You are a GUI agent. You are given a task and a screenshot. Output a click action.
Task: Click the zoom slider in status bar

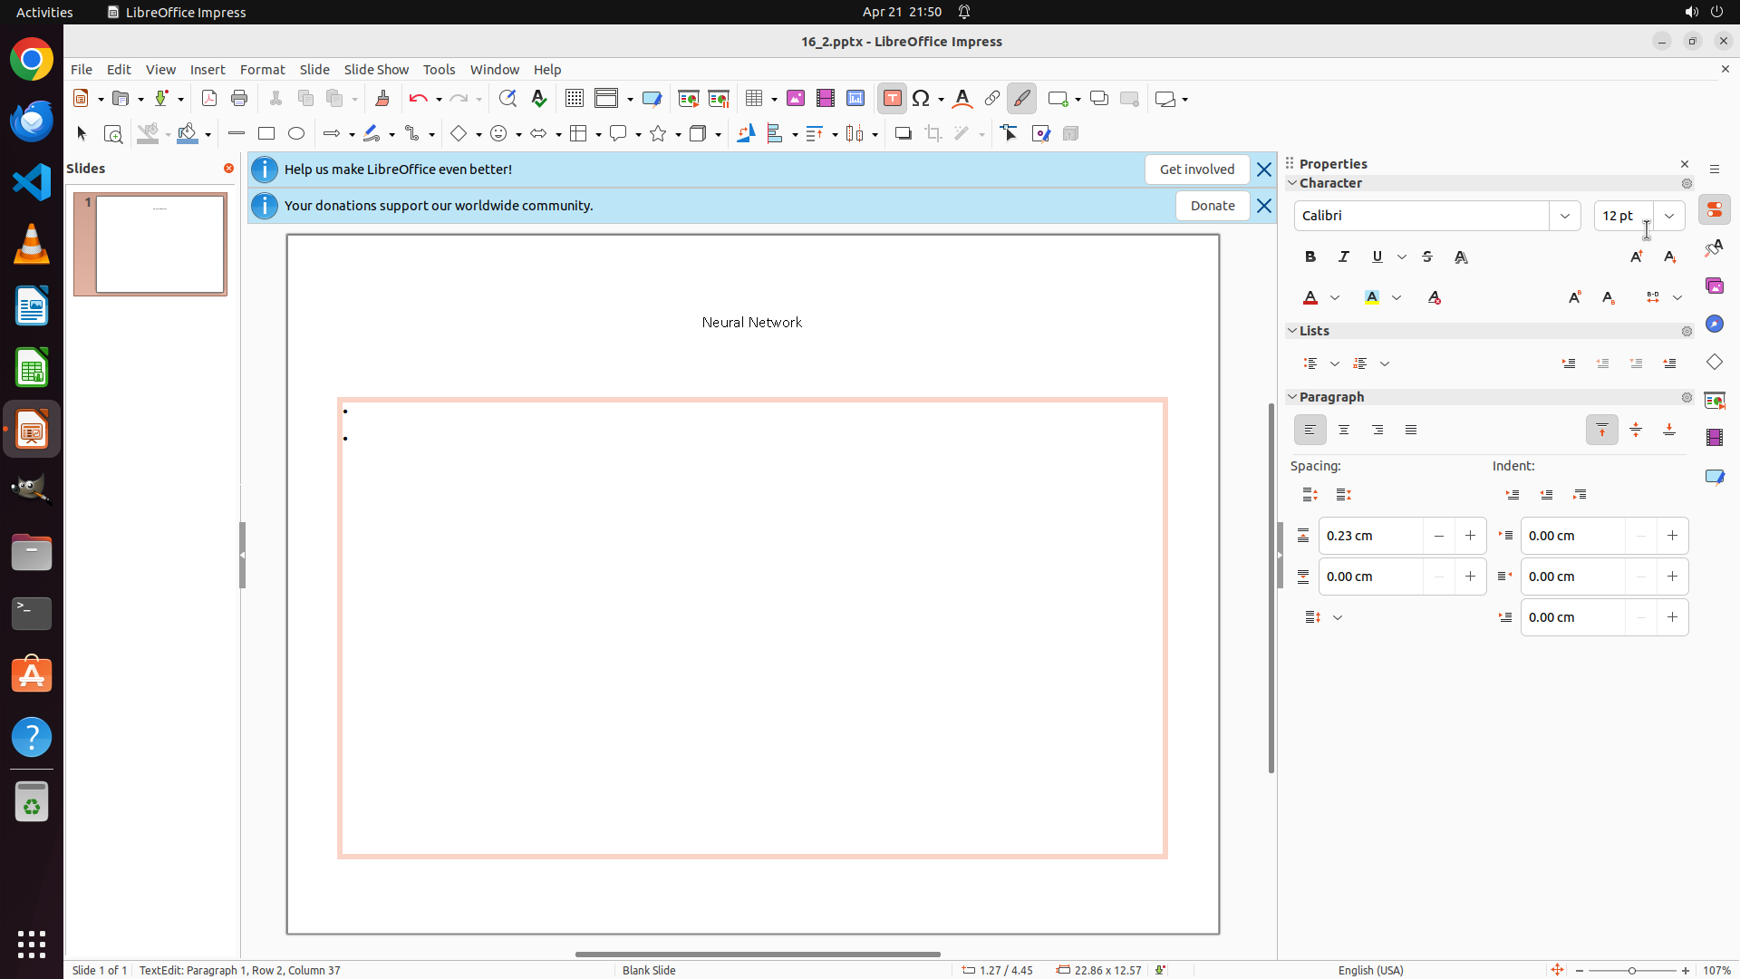coord(1632,971)
